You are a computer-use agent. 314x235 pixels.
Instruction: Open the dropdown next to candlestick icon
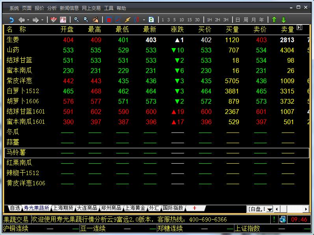coord(144,20)
